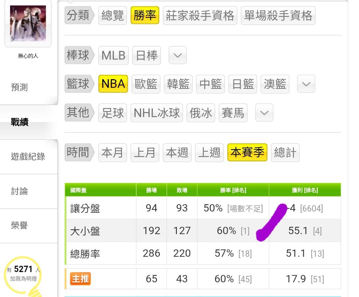The image size is (359, 297).
Task: Choose 莊家殺手資格 category filter
Action: [200, 16]
